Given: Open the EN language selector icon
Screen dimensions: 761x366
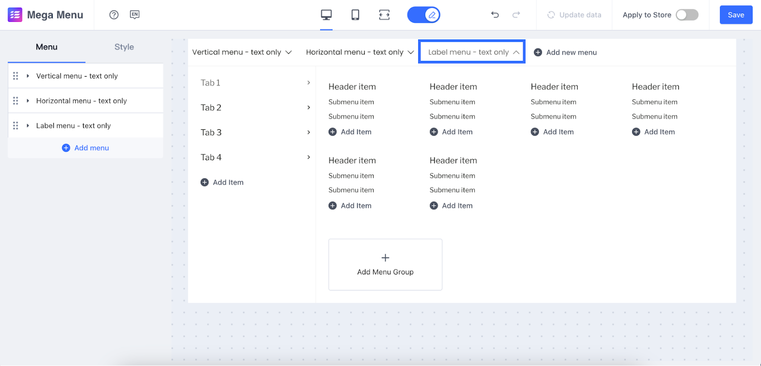Looking at the screenshot, I should pyautogui.click(x=135, y=15).
